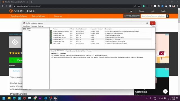The height and width of the screenshot is (101, 180).
Task: Click the address bar URL
Action: click(x=28, y=6)
